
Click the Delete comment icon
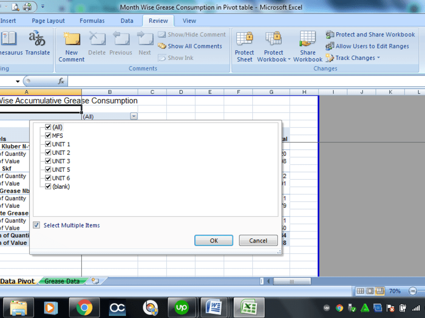[97, 43]
